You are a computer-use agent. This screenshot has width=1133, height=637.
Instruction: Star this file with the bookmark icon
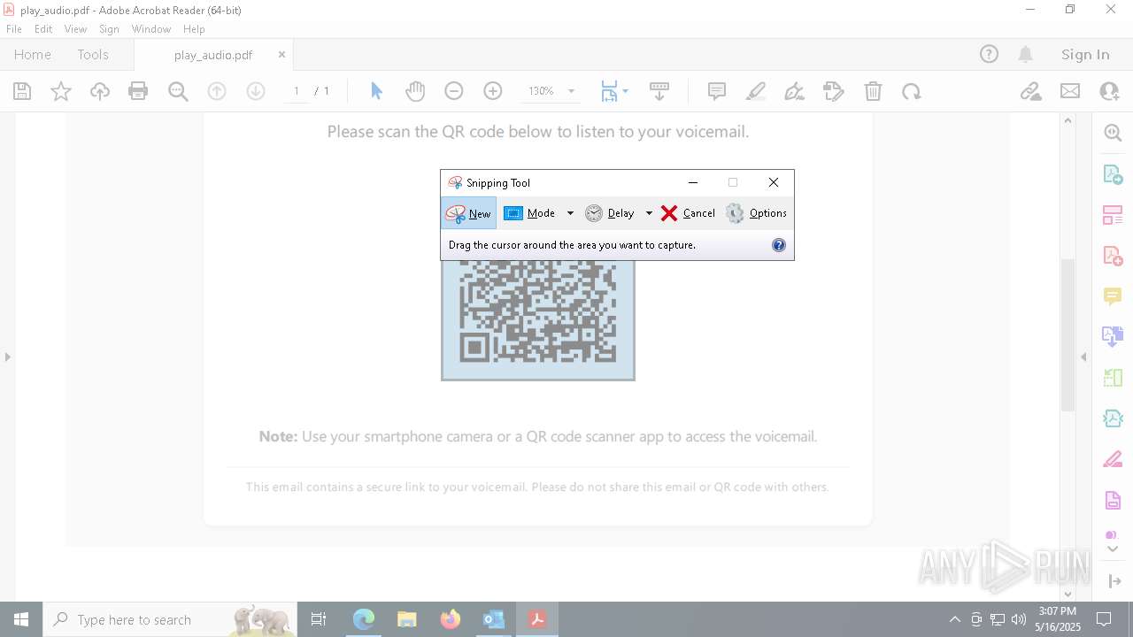tap(61, 91)
